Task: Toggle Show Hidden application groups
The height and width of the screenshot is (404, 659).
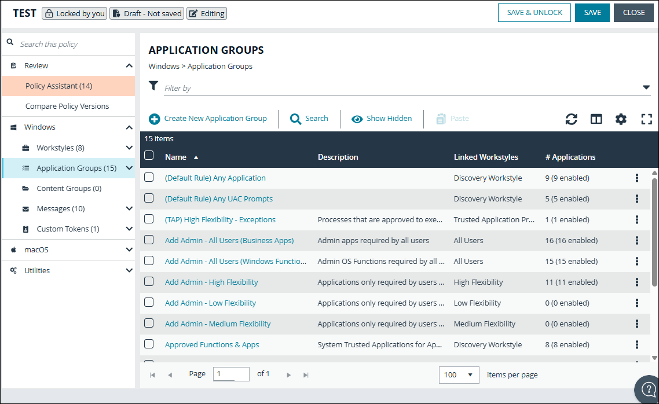Action: click(x=382, y=119)
